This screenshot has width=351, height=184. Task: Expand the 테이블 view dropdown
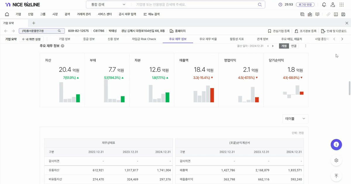[x=295, y=119]
